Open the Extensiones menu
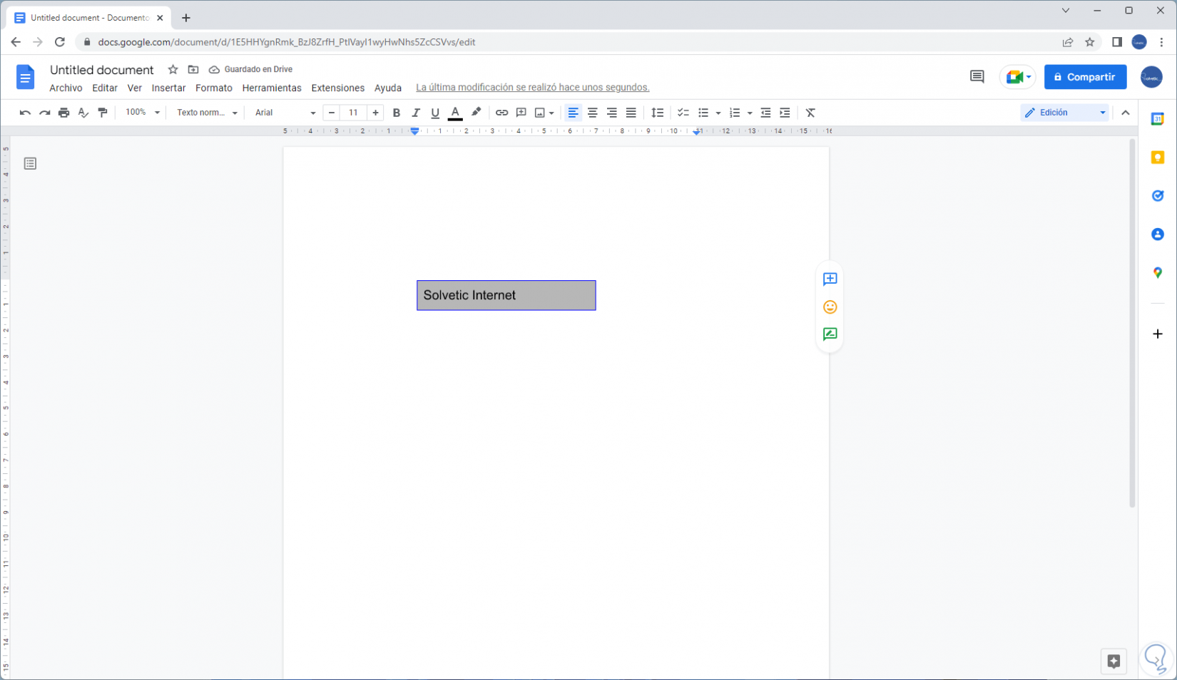This screenshot has width=1177, height=680. click(x=338, y=88)
